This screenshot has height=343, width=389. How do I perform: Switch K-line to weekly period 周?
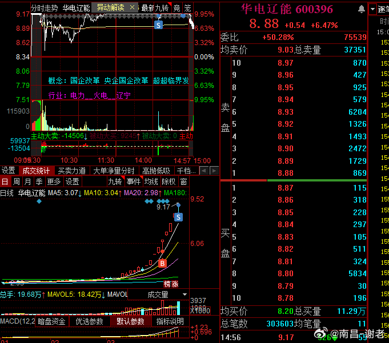pyautogui.click(x=17, y=181)
